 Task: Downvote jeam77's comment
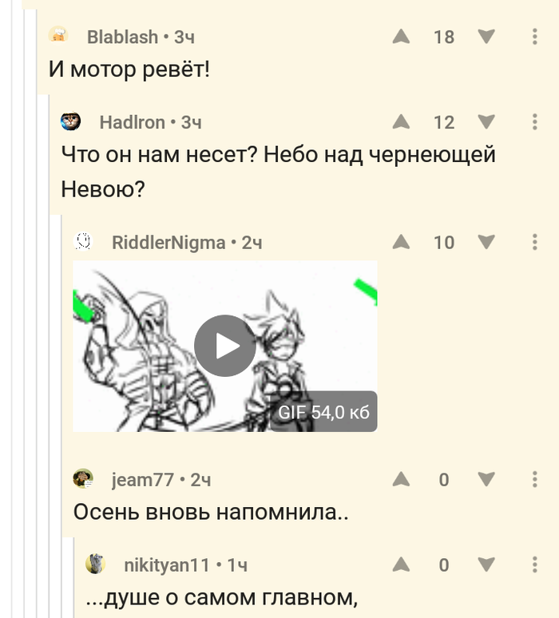click(x=486, y=479)
